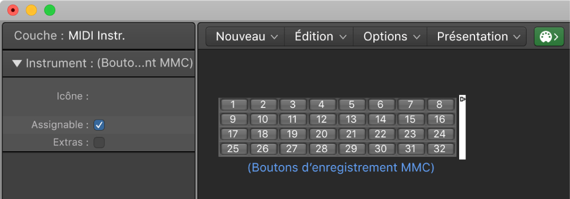Click MMC record button 25
The image size is (570, 199).
click(x=234, y=149)
